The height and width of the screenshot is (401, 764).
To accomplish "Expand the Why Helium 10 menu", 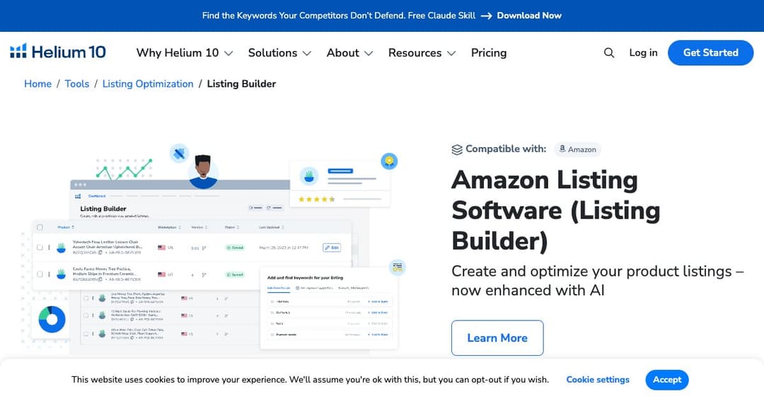I will point(184,52).
